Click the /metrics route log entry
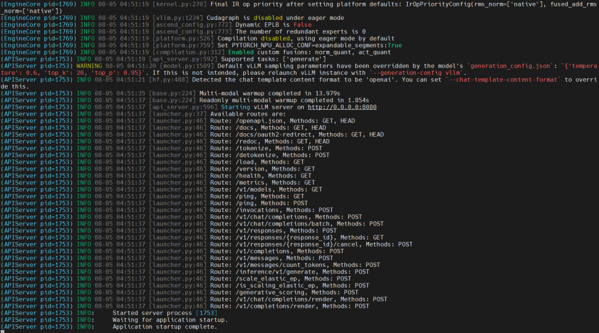 158,183
